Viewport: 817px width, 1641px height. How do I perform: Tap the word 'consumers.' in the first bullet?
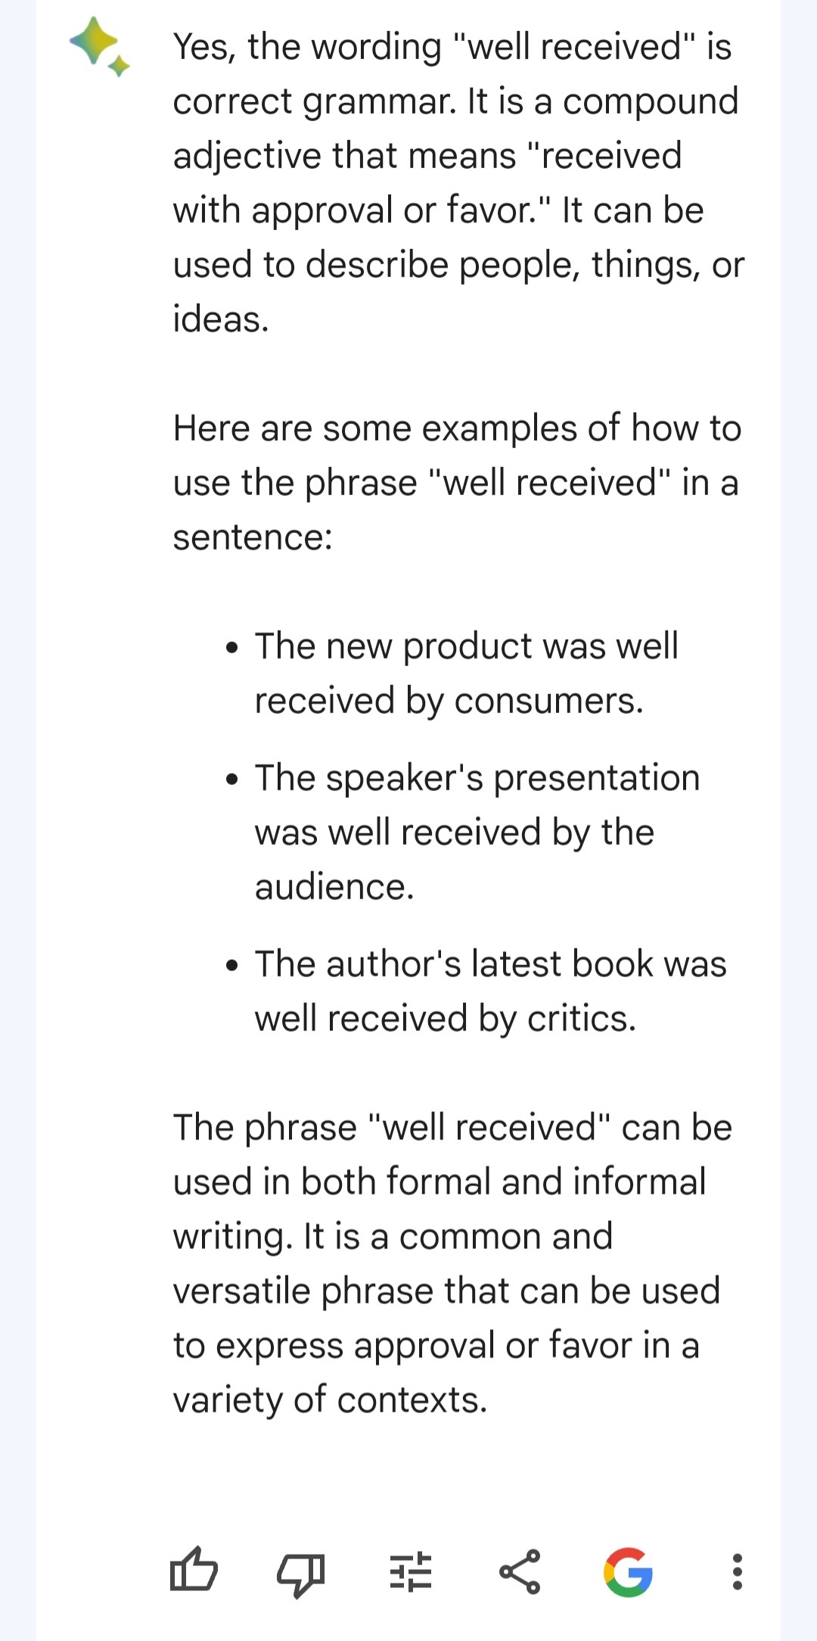pos(548,701)
